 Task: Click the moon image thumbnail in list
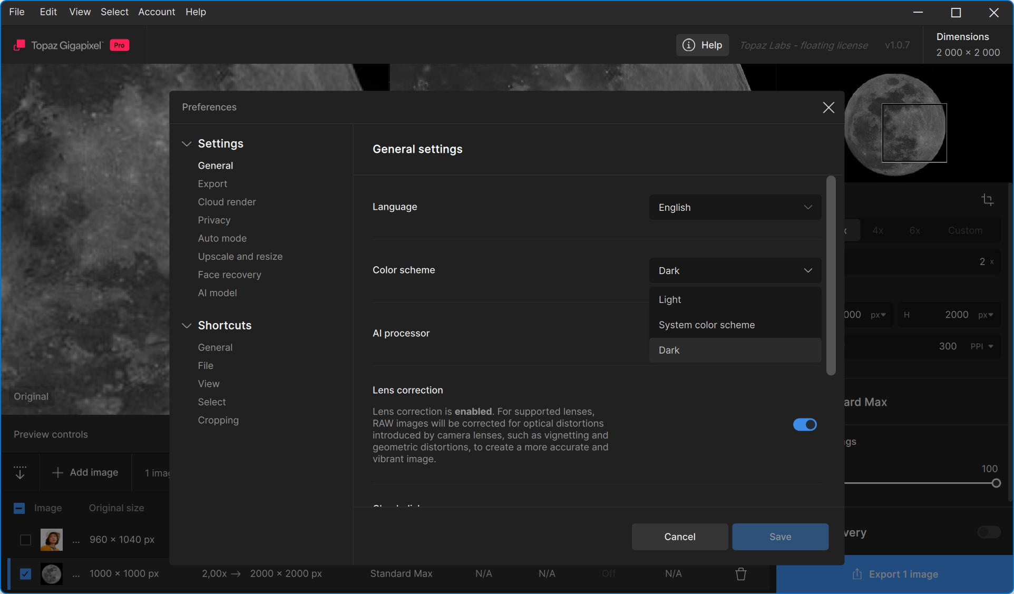pyautogui.click(x=52, y=573)
